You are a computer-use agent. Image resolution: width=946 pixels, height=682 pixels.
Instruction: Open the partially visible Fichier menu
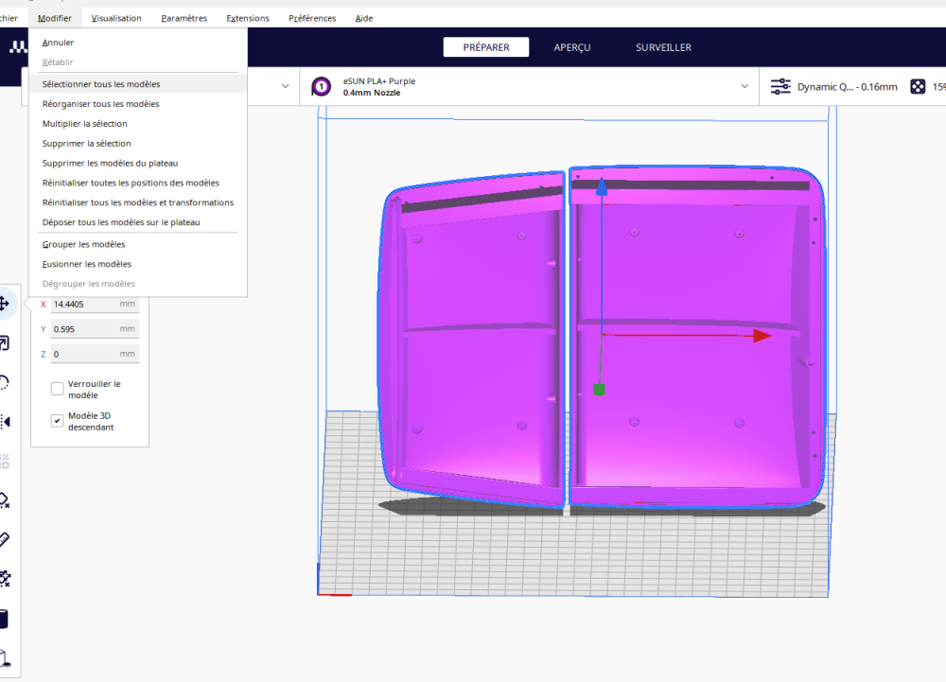(x=9, y=18)
